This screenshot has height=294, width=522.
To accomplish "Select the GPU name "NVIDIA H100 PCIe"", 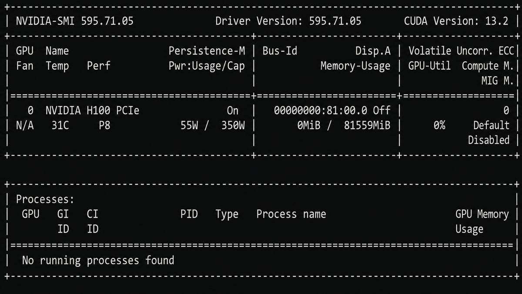I will click(x=92, y=111).
